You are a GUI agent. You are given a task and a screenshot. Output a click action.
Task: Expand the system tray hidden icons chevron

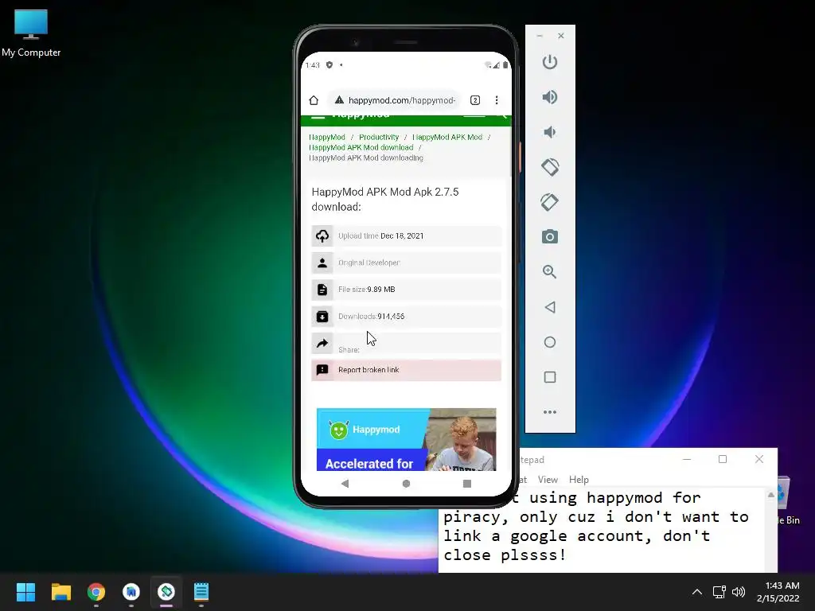click(697, 592)
